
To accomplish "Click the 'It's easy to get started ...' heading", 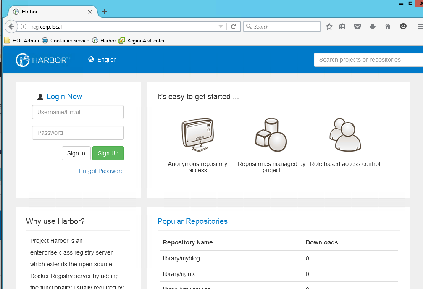I will 198,97.
